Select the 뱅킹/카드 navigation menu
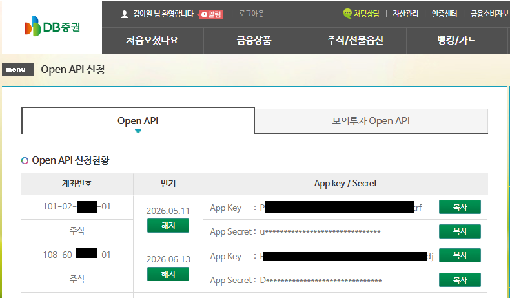 [456, 41]
